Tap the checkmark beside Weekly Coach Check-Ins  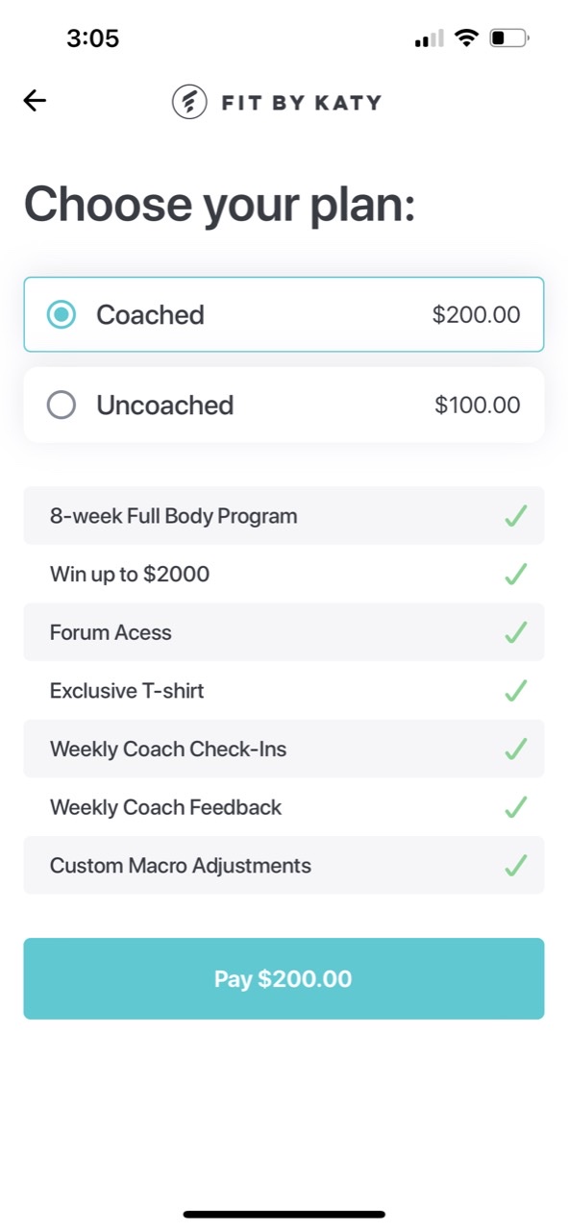515,749
